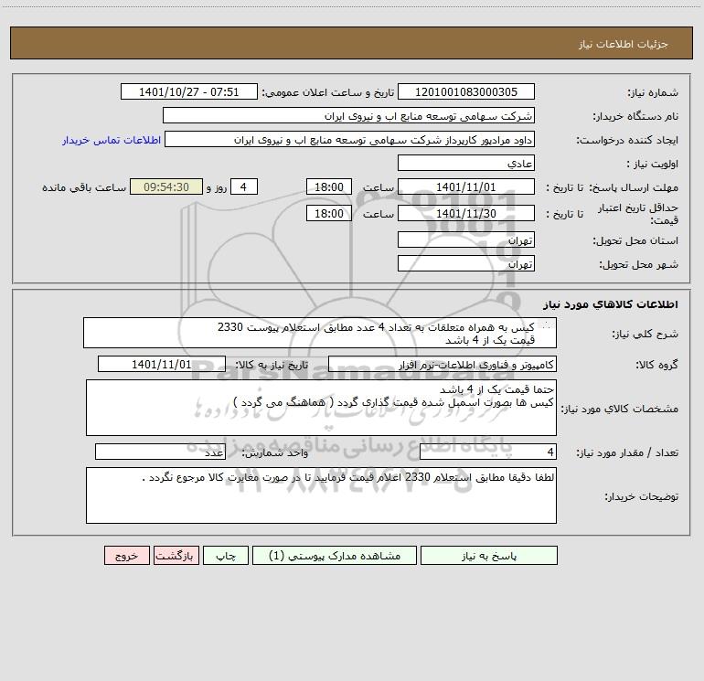Viewport: 704px width, 681px height.
Task: Click the announcement date field 1401/10/27 - 07:51
Action: [x=189, y=92]
